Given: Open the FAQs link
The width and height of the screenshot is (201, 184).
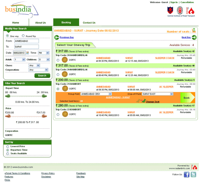Looking at the screenshot, I should point(7,180).
